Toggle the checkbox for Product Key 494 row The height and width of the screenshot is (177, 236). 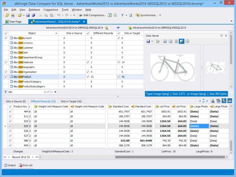[x=10, y=112]
